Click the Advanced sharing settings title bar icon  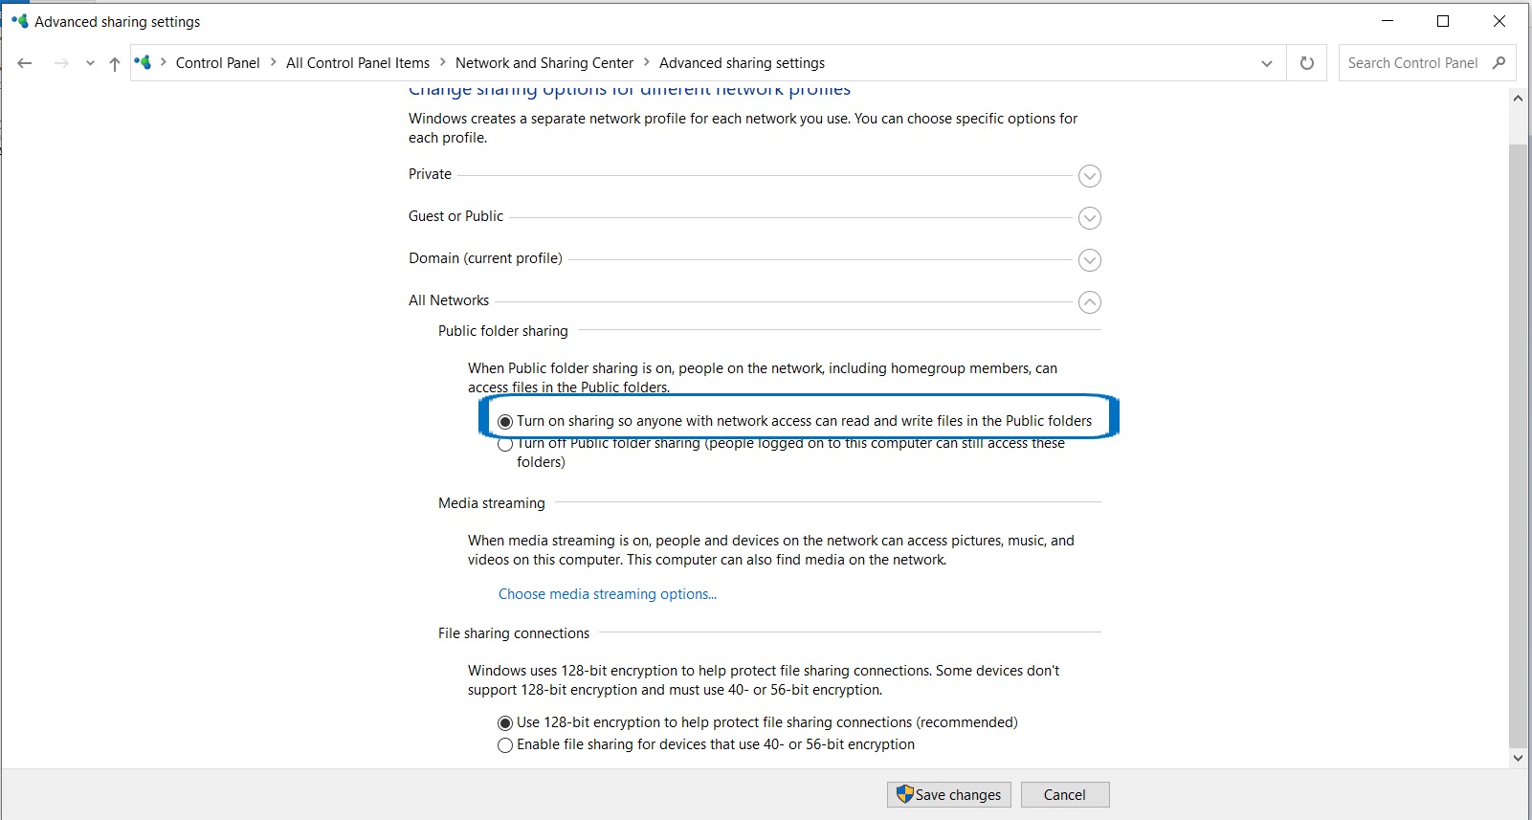point(19,21)
